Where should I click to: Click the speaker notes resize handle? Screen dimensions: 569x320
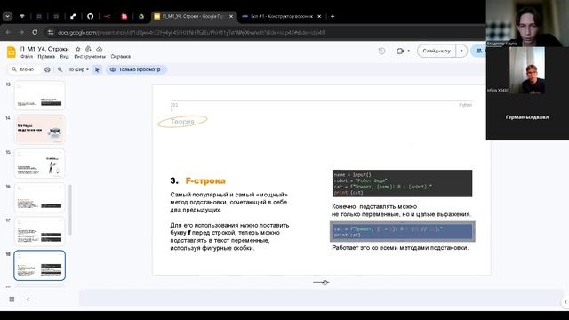(x=321, y=283)
